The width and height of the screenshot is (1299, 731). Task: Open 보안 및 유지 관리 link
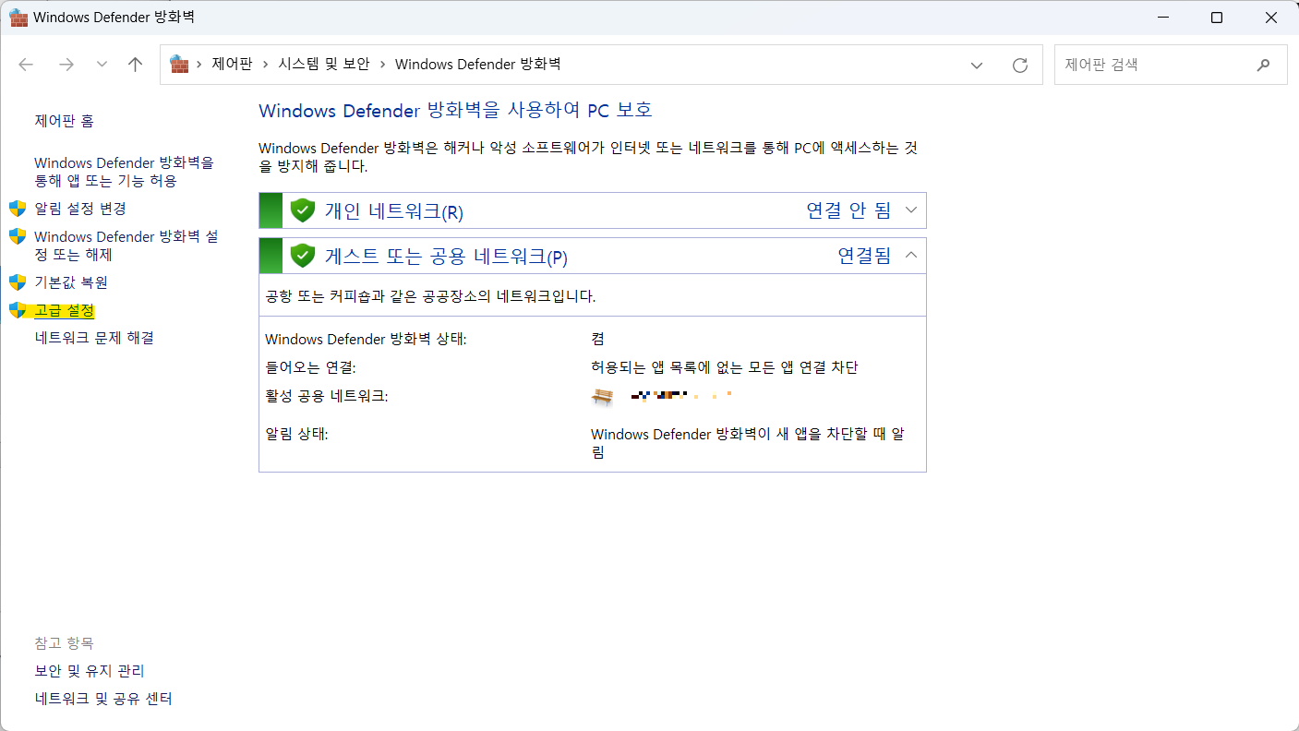coord(90,671)
